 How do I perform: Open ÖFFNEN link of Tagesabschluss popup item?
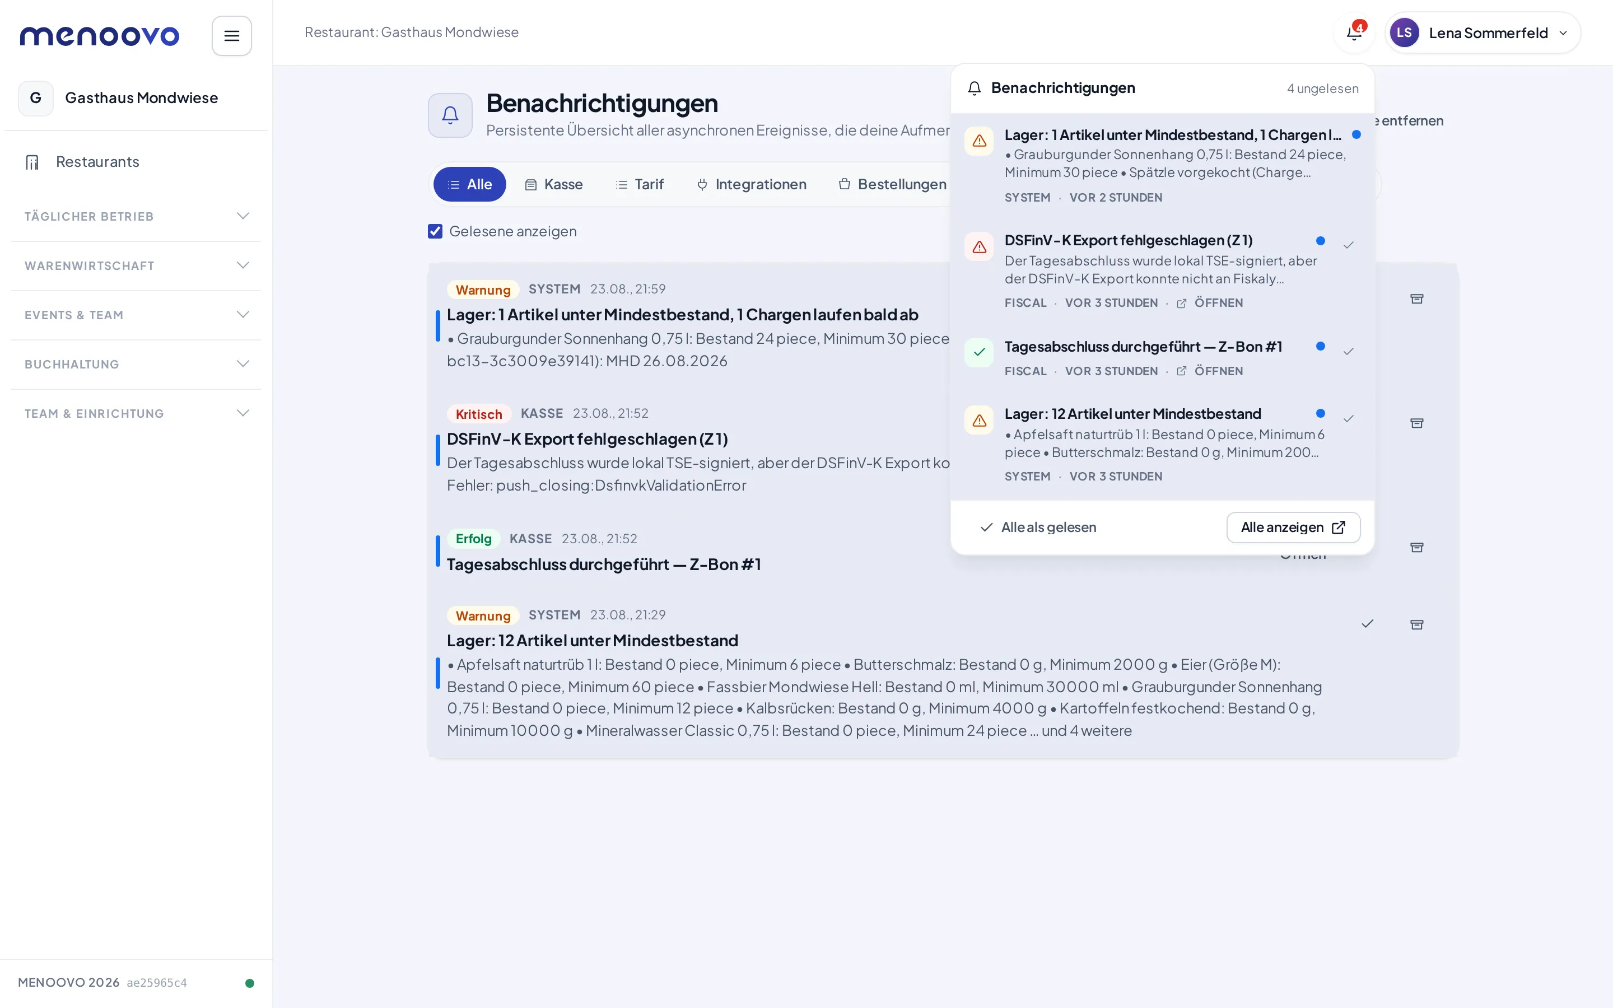1210,371
